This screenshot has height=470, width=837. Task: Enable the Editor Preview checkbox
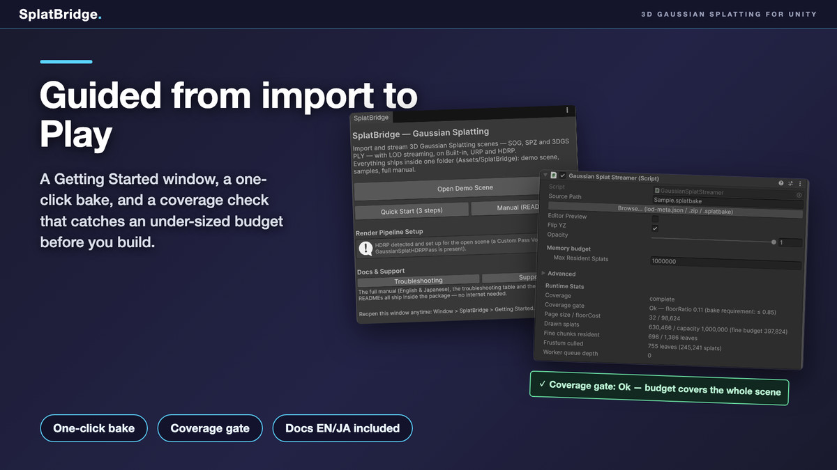click(655, 219)
